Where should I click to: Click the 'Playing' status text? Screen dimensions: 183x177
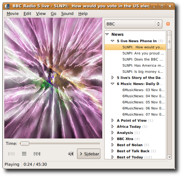(12, 164)
